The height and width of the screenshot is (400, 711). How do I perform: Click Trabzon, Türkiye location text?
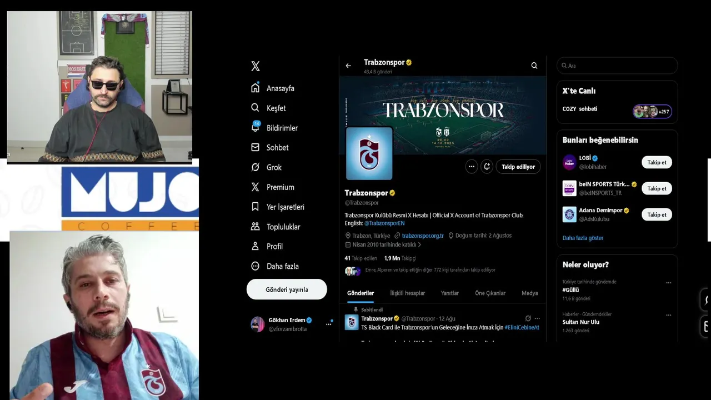coord(371,236)
